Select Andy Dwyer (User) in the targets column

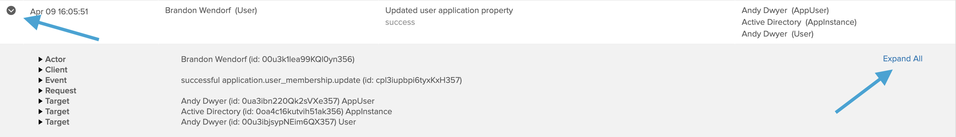(x=777, y=34)
